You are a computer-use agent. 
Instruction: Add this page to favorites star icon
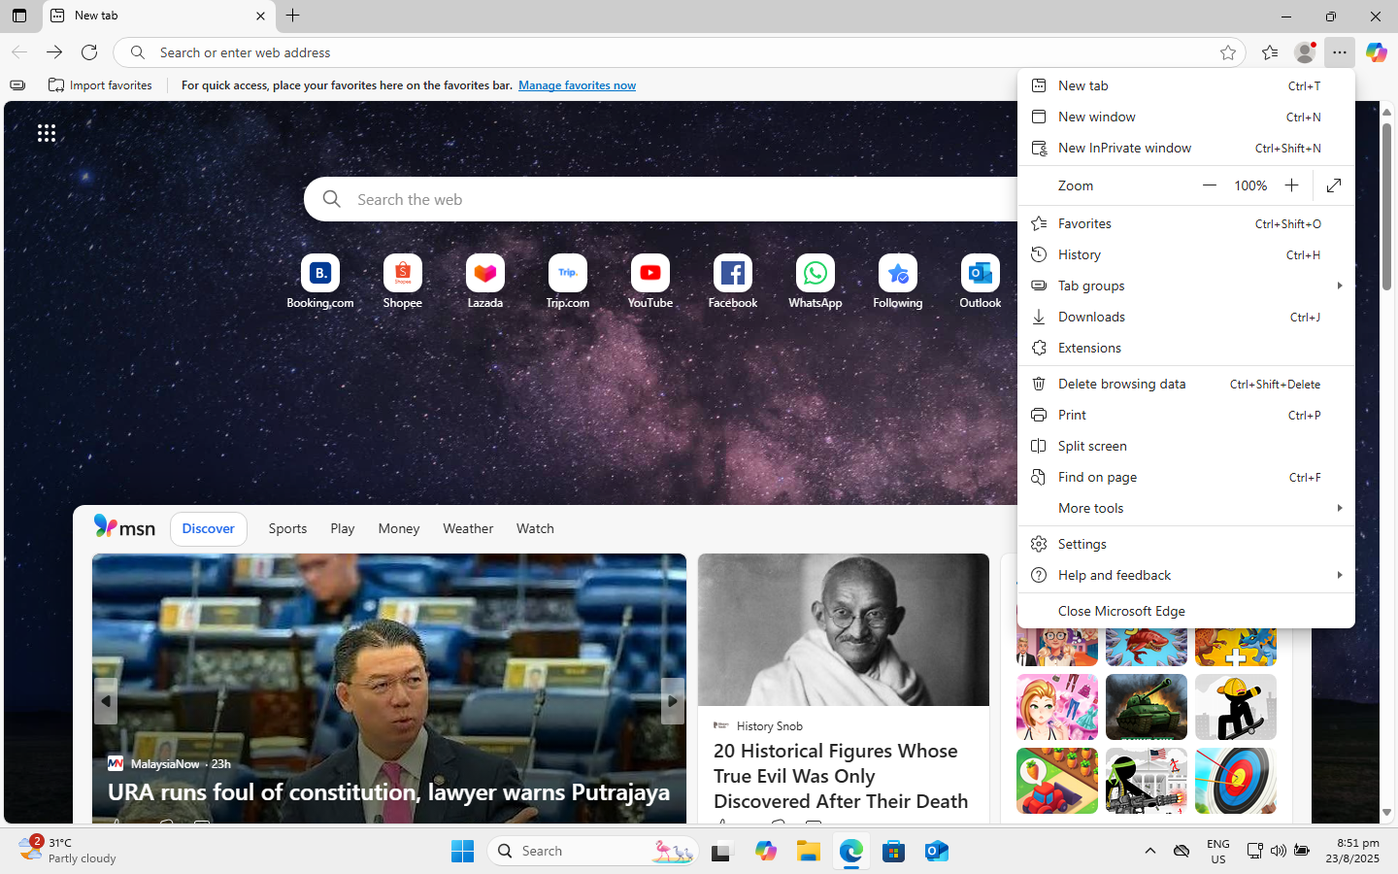(1228, 52)
